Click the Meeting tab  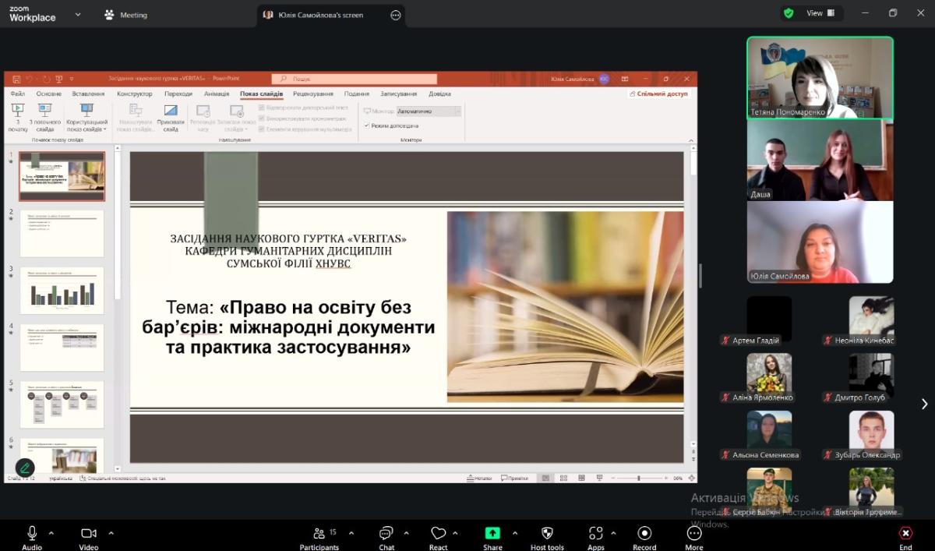pyautogui.click(x=126, y=15)
